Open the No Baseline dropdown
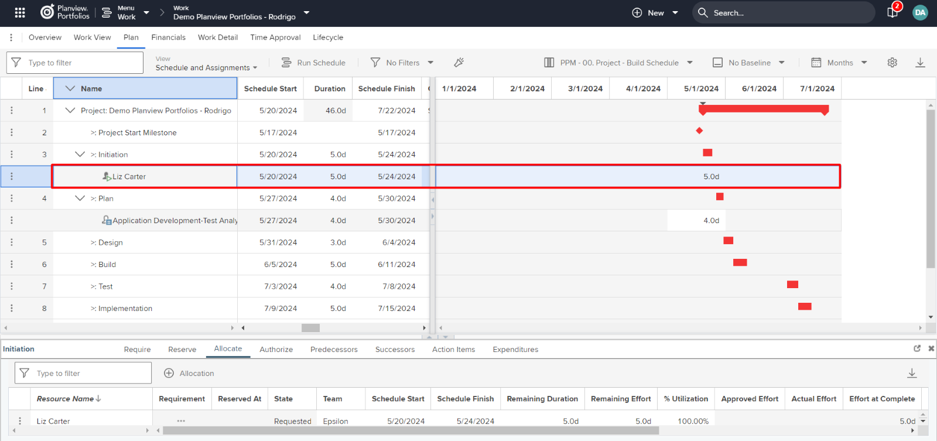This screenshot has height=441, width=937. (748, 63)
